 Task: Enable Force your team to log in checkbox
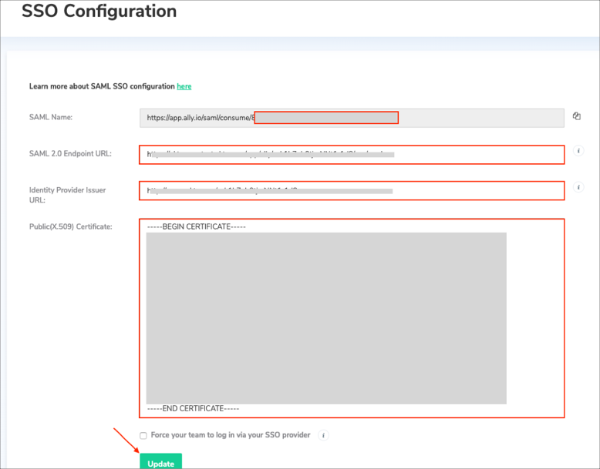coord(143,436)
